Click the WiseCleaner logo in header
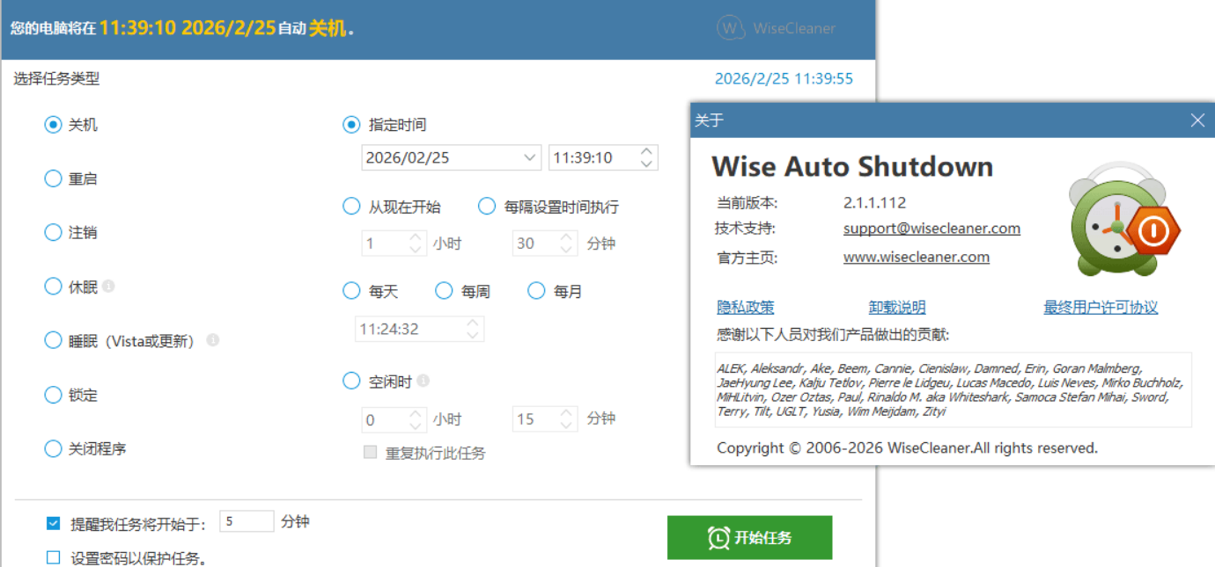This screenshot has width=1215, height=567. pos(777,28)
